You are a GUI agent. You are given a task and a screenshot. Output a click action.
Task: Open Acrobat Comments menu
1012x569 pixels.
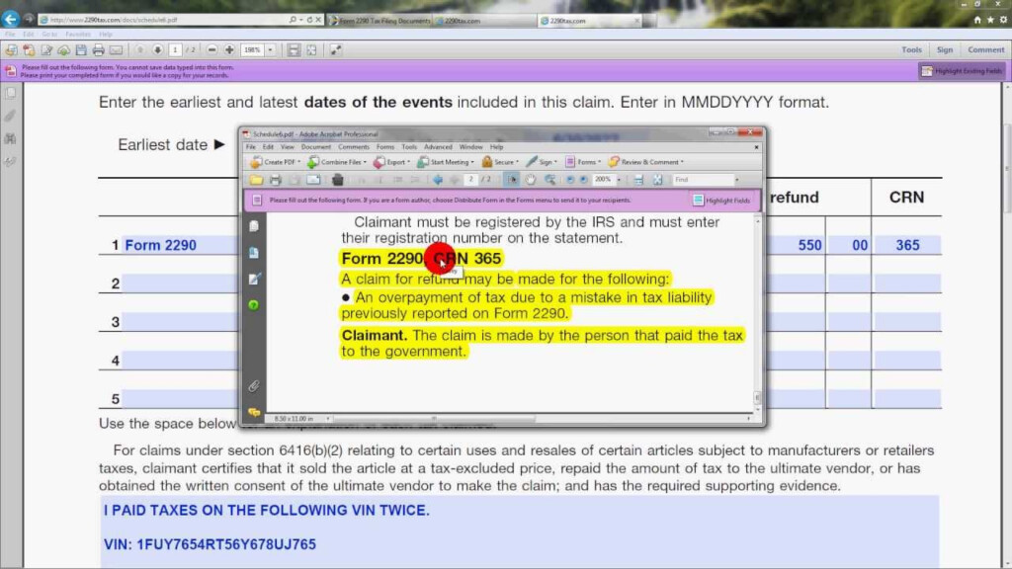[x=354, y=147]
